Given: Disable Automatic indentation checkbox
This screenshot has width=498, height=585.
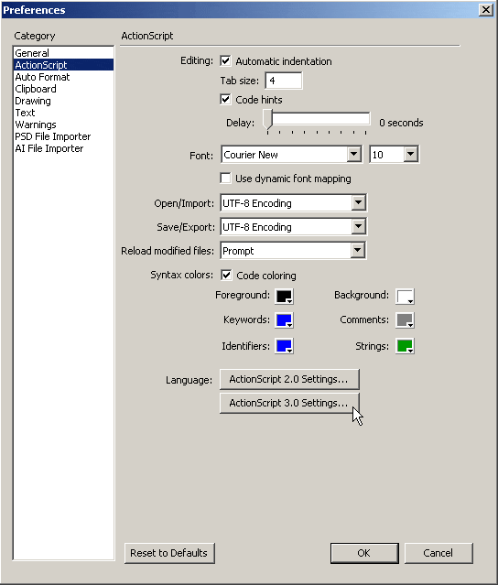Looking at the screenshot, I should point(225,60).
